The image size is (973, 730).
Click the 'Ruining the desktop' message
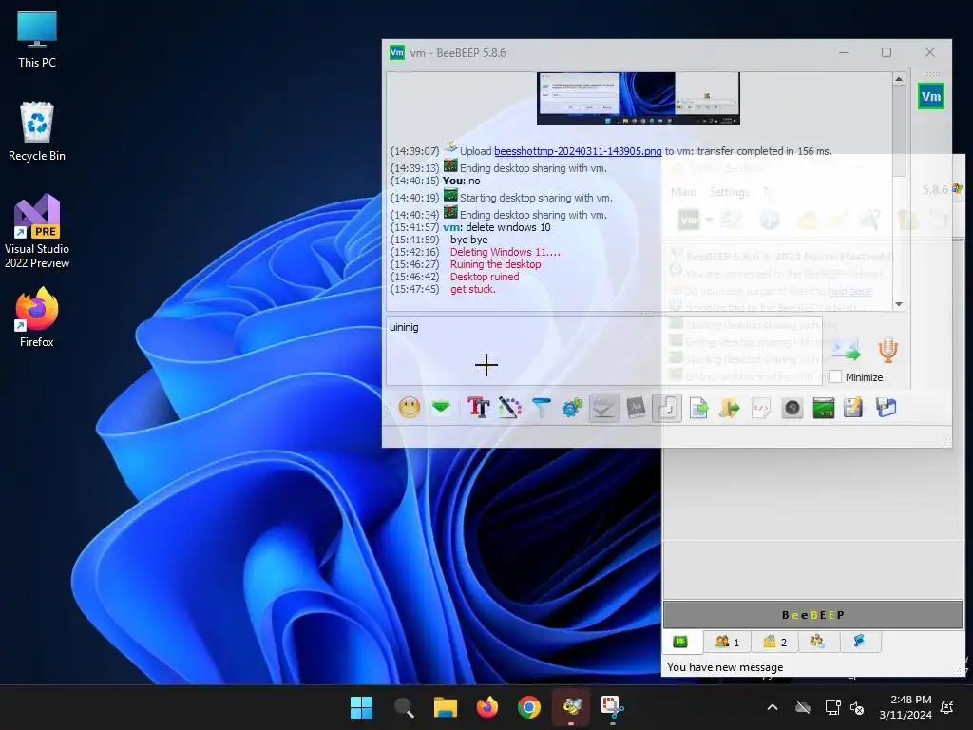pos(495,264)
